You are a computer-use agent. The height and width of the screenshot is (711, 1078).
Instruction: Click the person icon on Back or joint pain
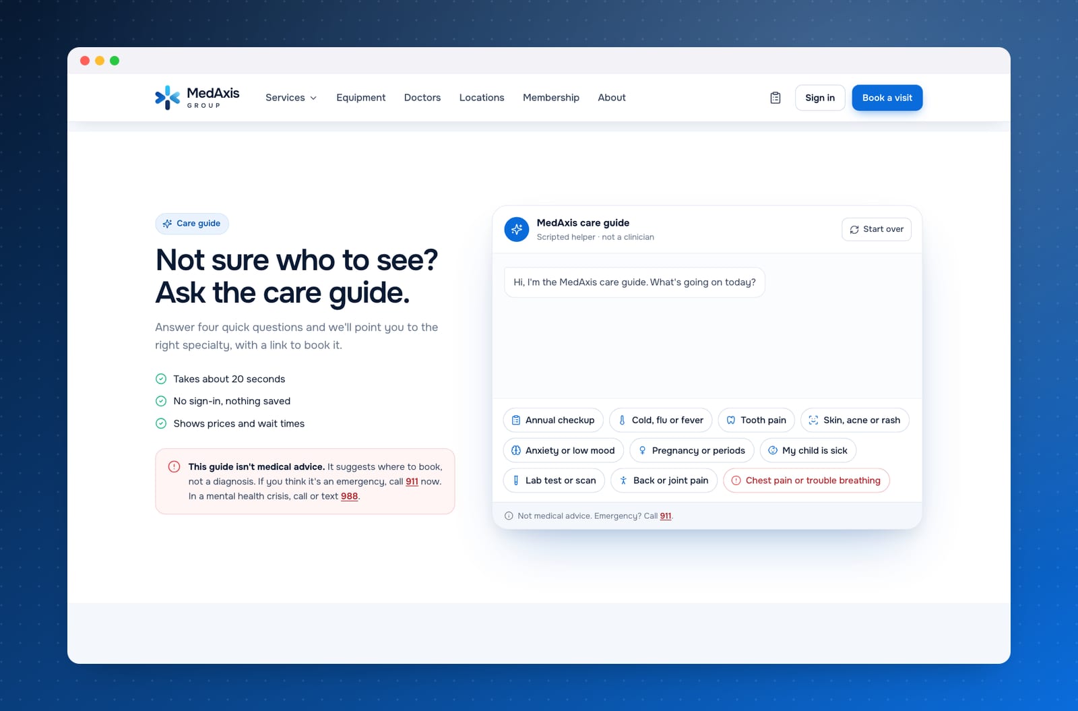pos(623,481)
